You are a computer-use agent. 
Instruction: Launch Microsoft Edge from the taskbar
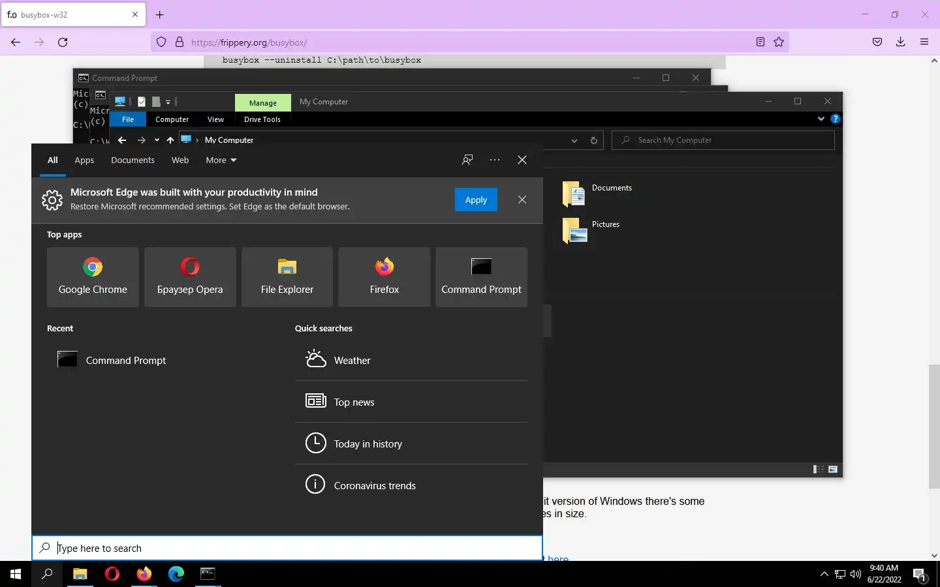176,574
